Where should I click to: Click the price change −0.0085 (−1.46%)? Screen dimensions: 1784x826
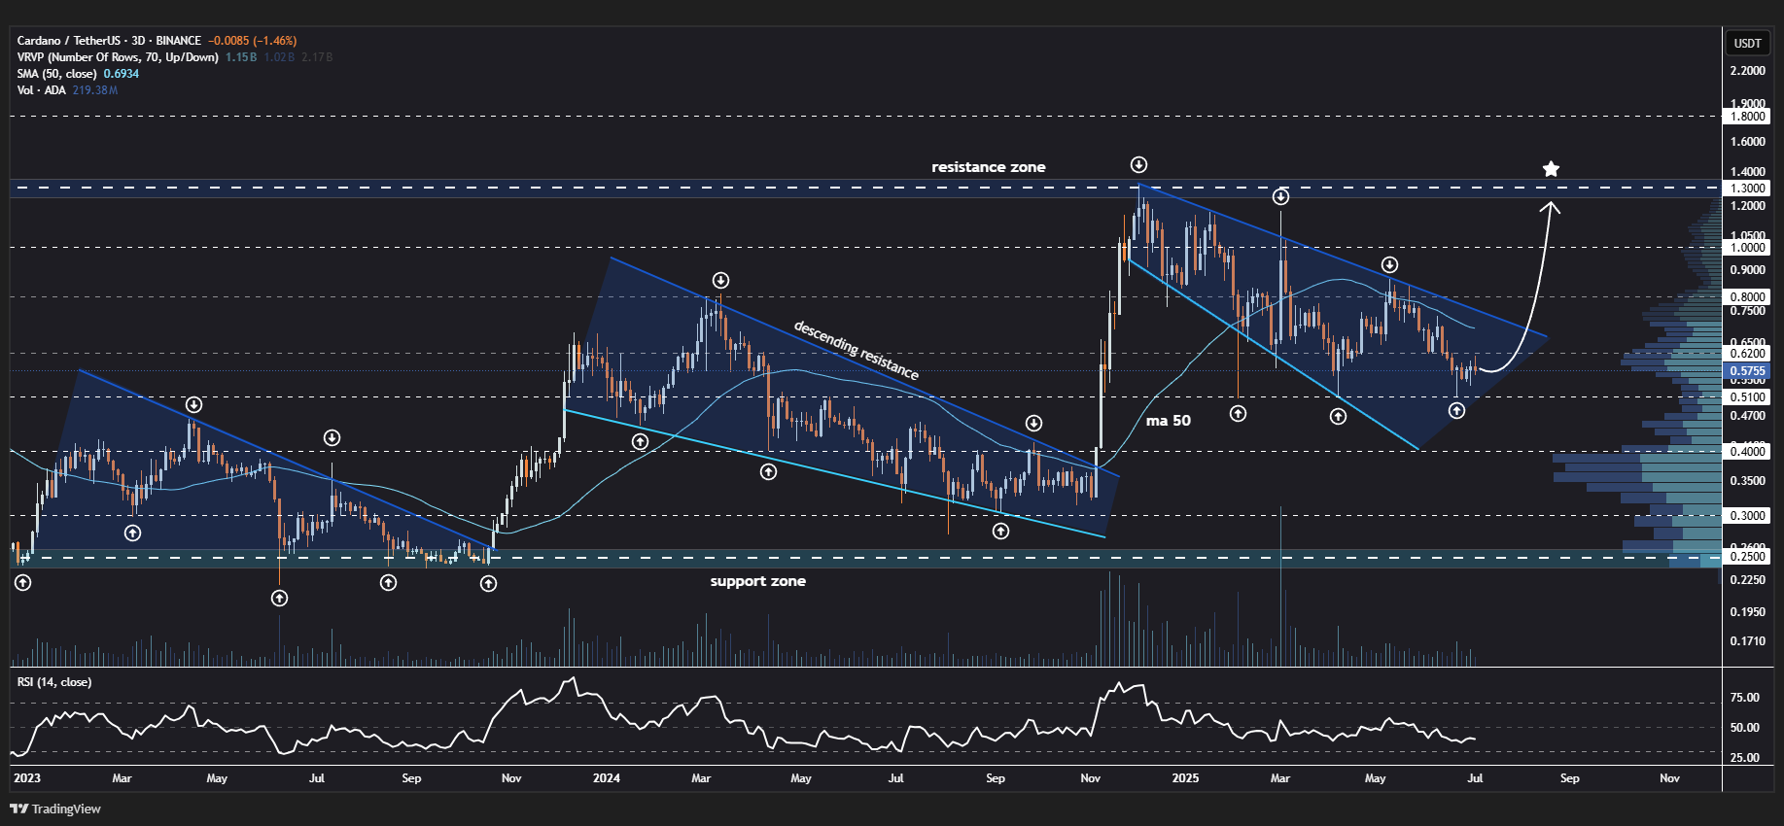point(253,41)
